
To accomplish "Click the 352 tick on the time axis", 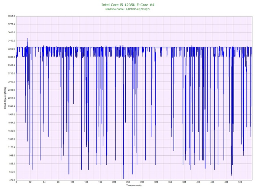I will pos(170,182).
